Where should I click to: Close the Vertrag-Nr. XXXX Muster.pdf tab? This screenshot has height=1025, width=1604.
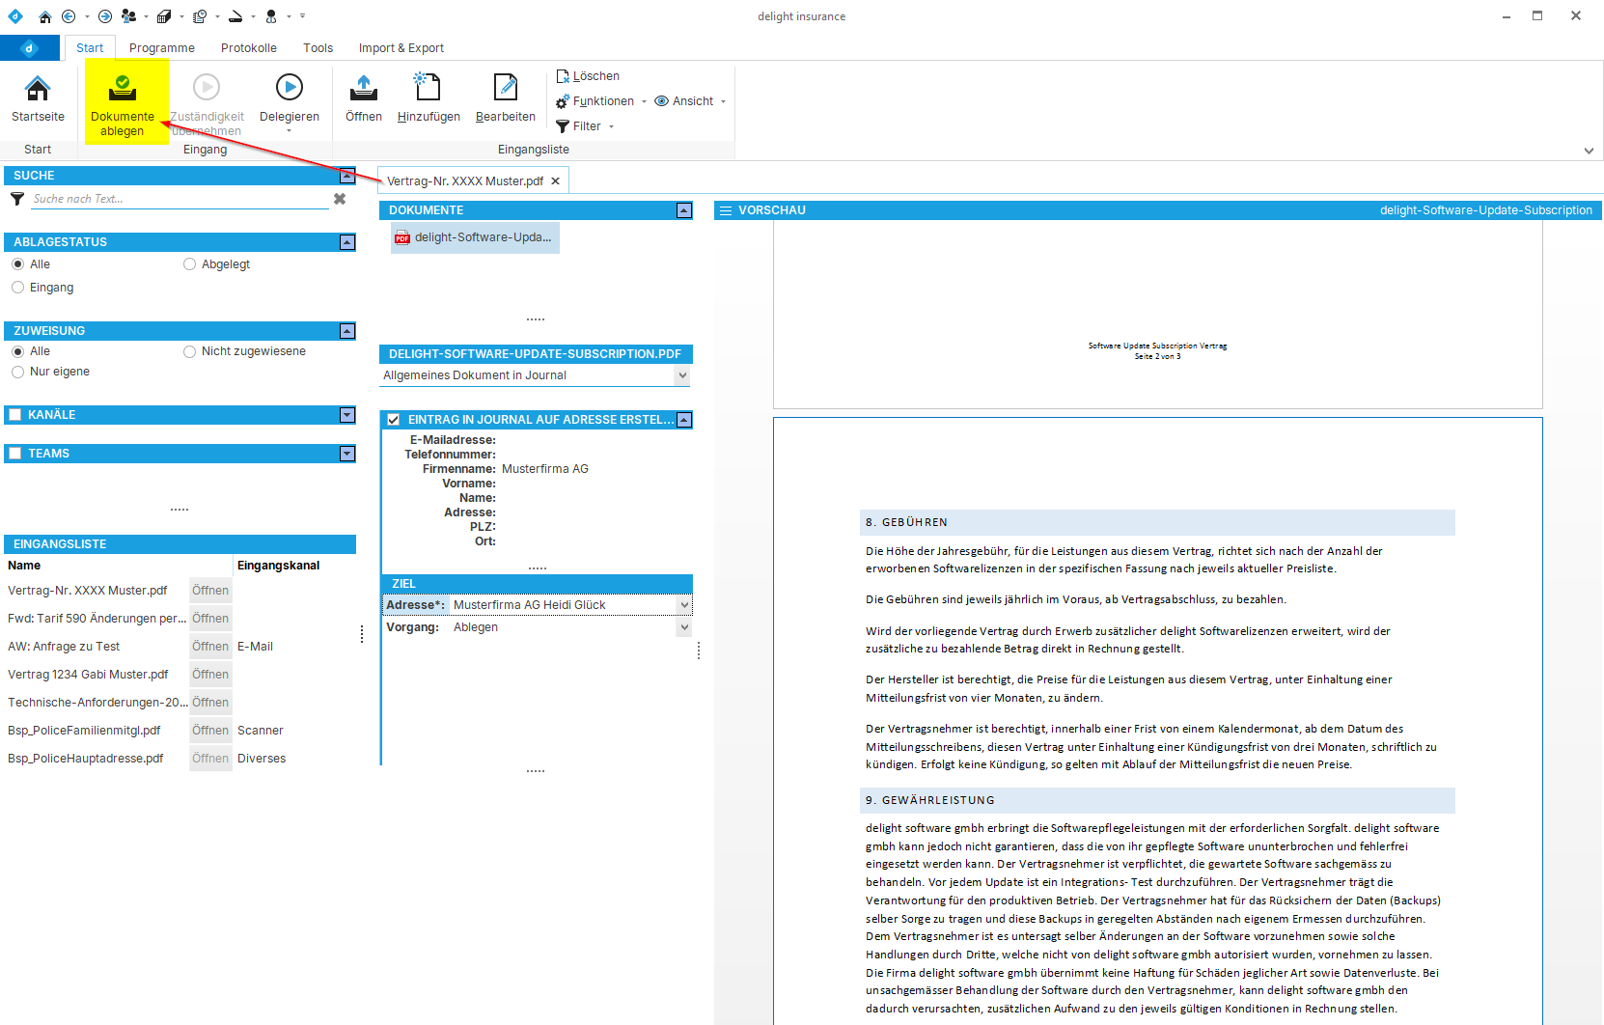point(555,181)
